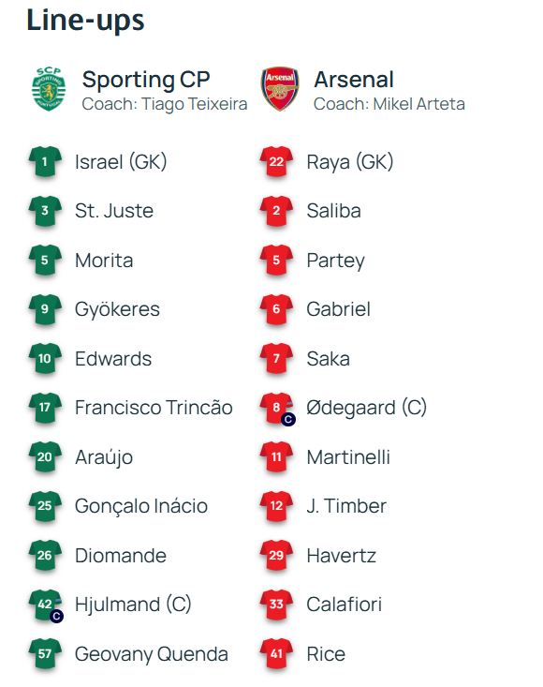The width and height of the screenshot is (543, 687).
Task: Open the Sporting CP team name link
Action: point(146,80)
